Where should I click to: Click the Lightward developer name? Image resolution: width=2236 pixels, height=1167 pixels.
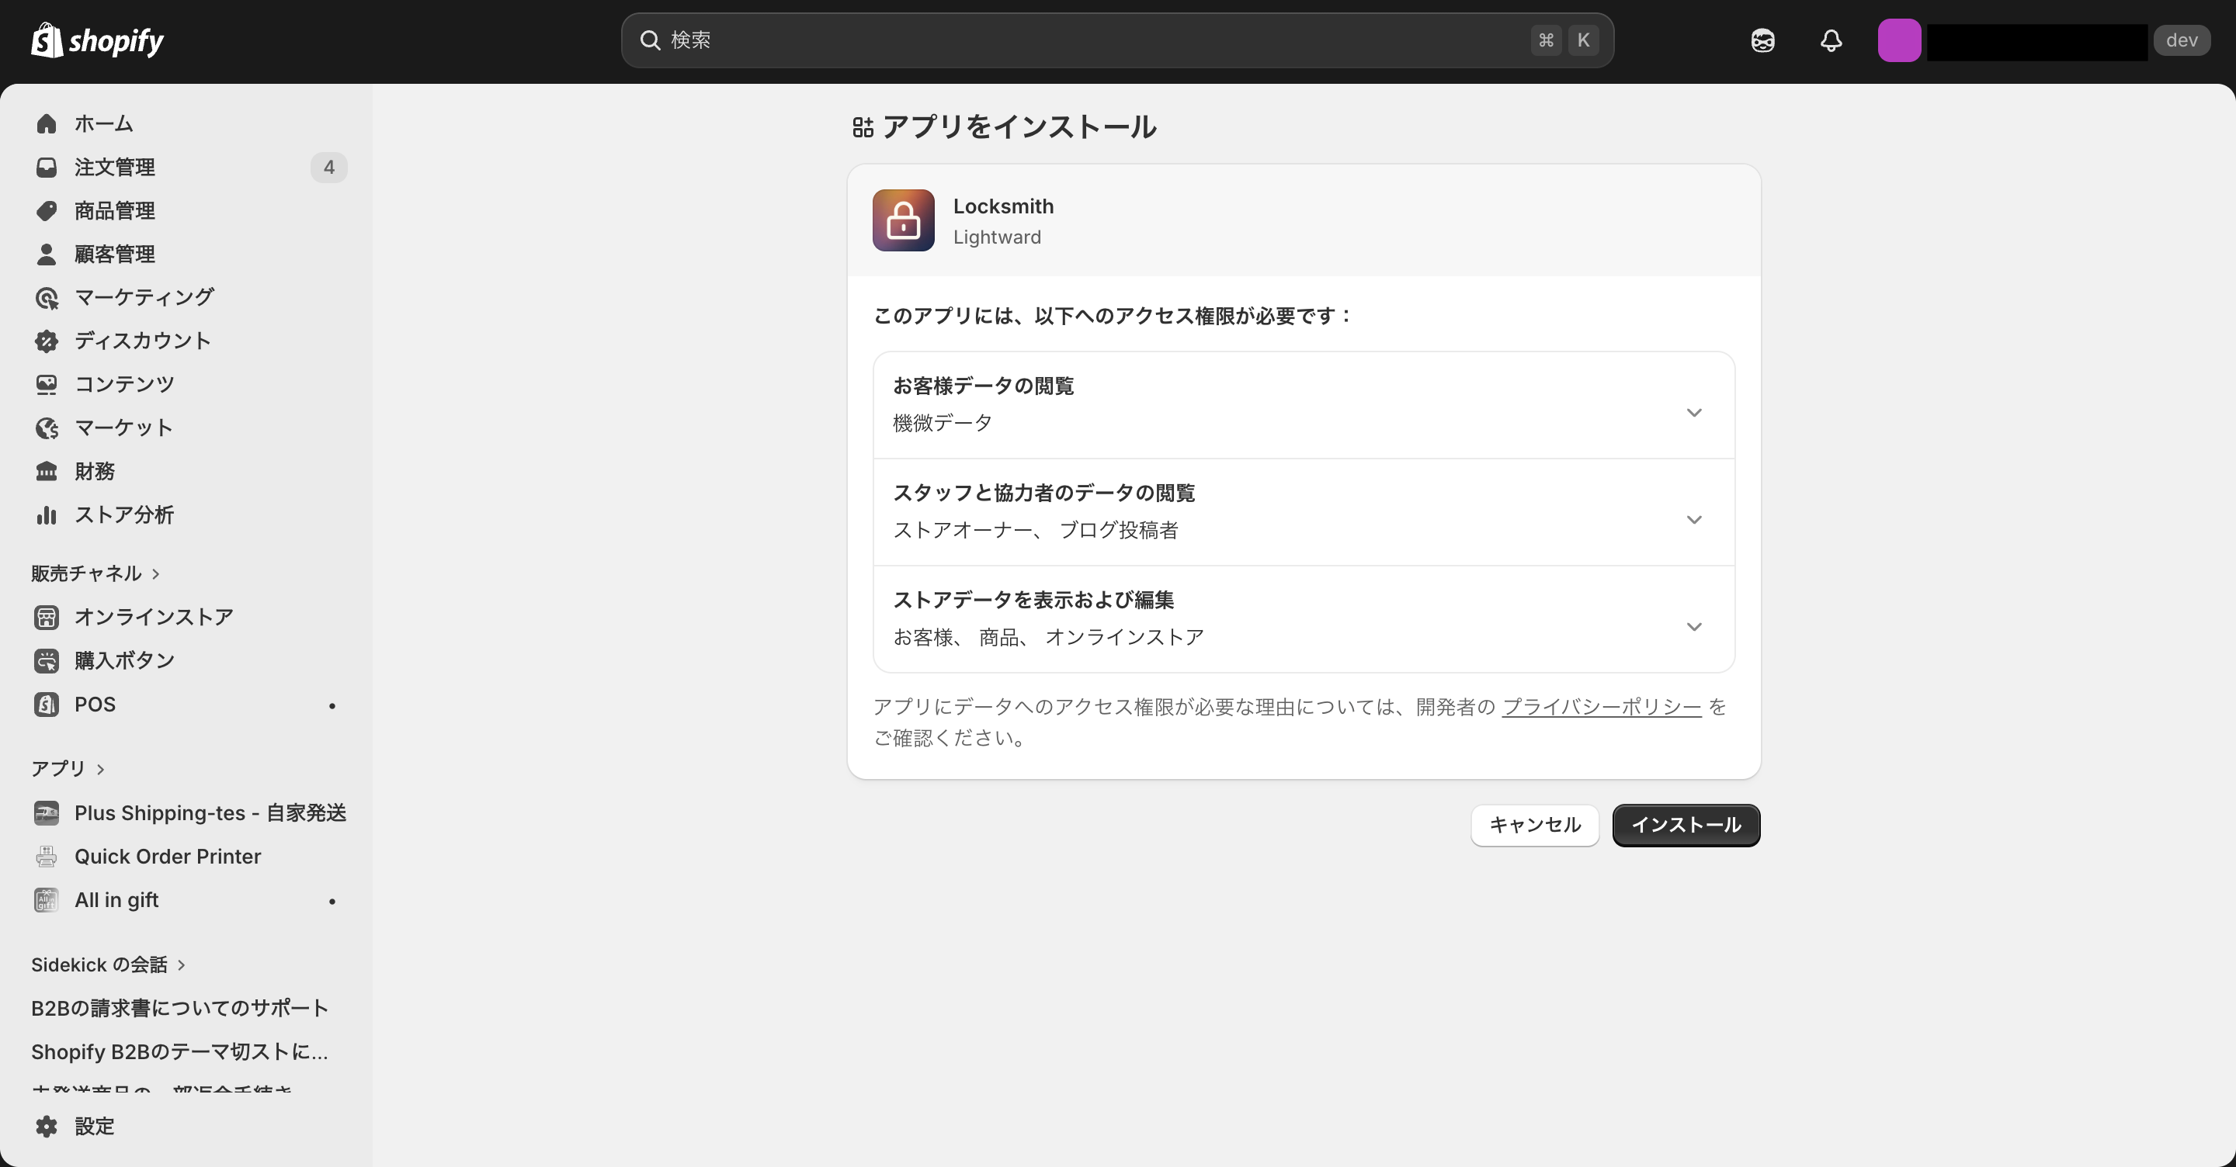[996, 237]
